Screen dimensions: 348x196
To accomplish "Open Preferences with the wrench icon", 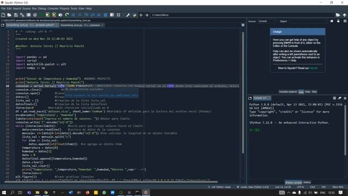I will pyautogui.click(x=128, y=15).
